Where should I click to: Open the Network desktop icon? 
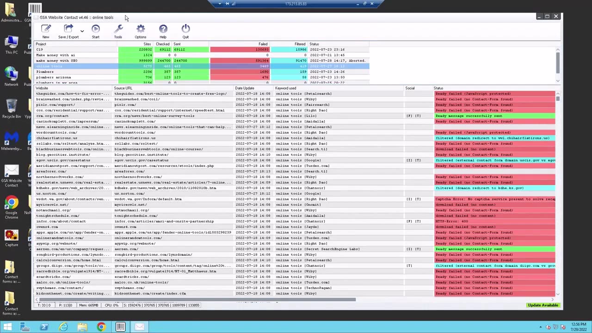pos(12,77)
